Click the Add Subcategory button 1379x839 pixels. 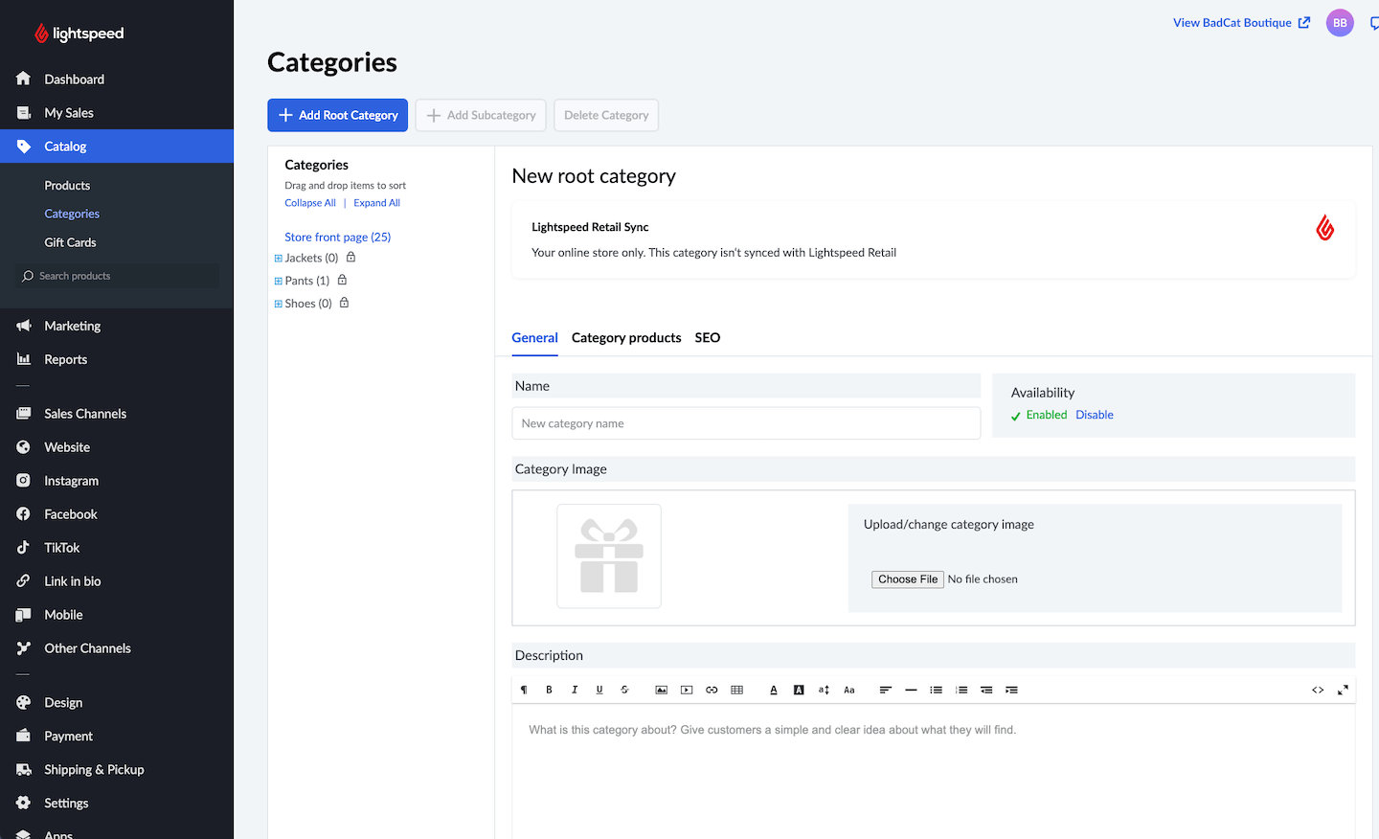coord(481,115)
